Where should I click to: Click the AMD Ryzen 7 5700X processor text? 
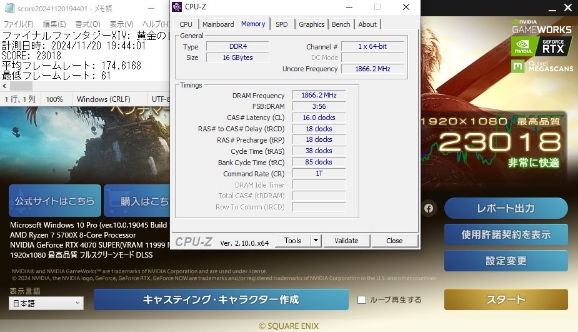(x=73, y=235)
